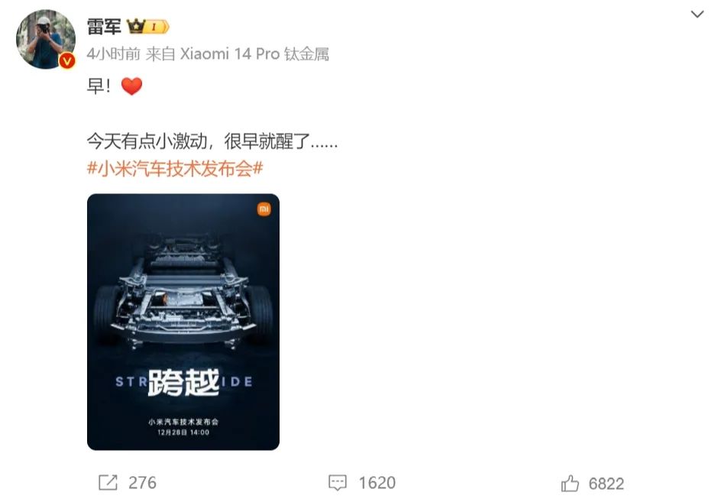Click the Xiaomi logo on poster

point(264,209)
